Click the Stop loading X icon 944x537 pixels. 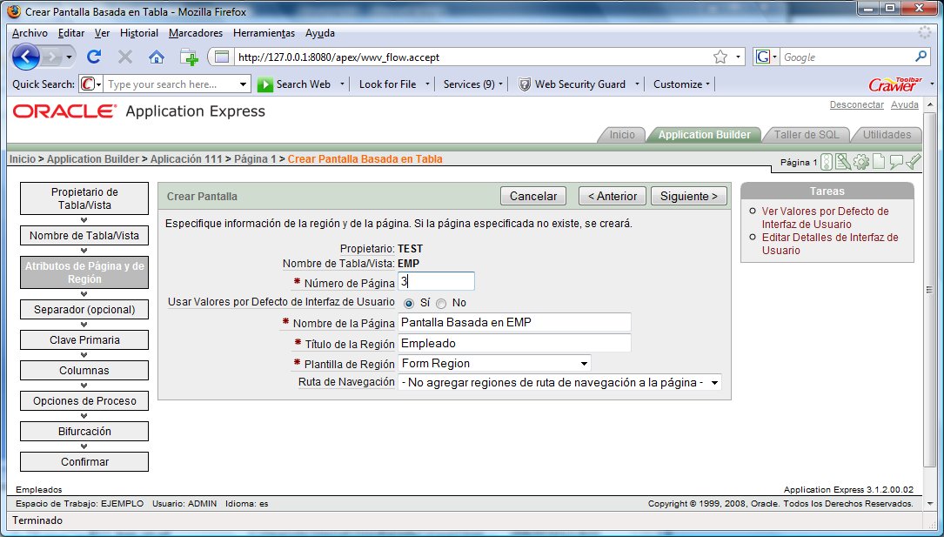coord(125,57)
